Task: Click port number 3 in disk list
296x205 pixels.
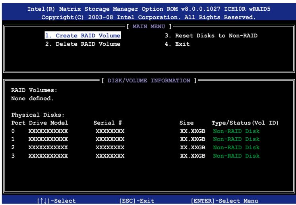Action: coord(13,156)
